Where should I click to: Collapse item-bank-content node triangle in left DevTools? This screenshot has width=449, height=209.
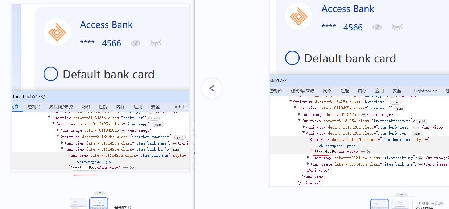(58, 136)
